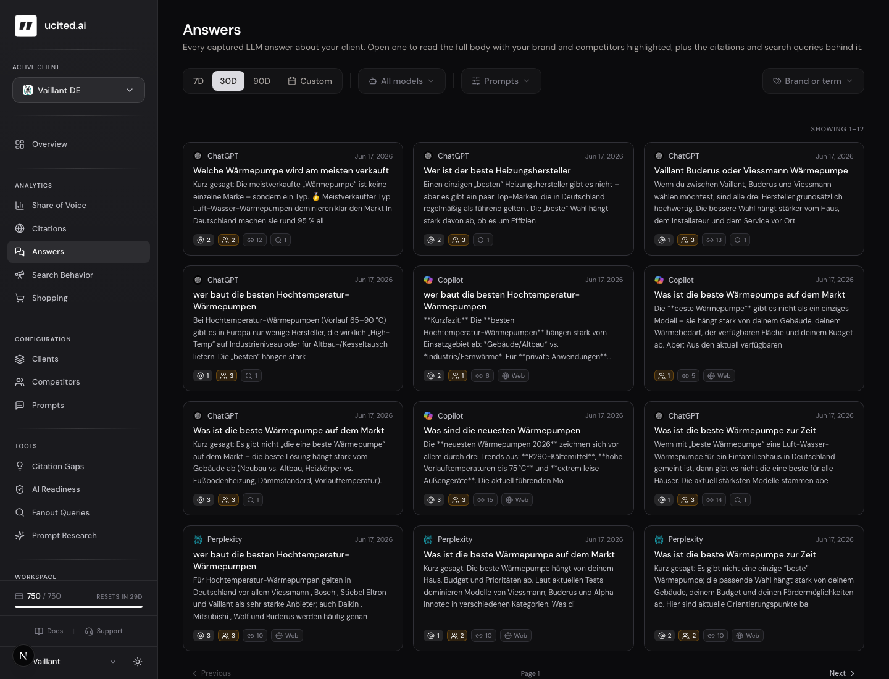Click the search queries badge on 'Vaillant Buderus' card
Viewport: 889px width, 679px height.
[x=740, y=240]
